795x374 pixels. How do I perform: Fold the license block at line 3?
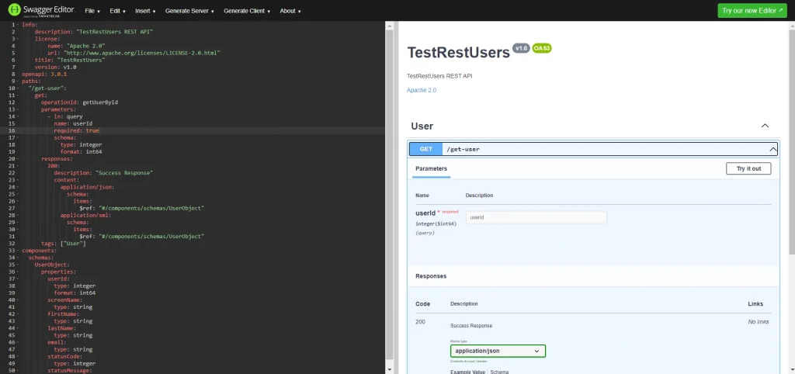(x=19, y=39)
